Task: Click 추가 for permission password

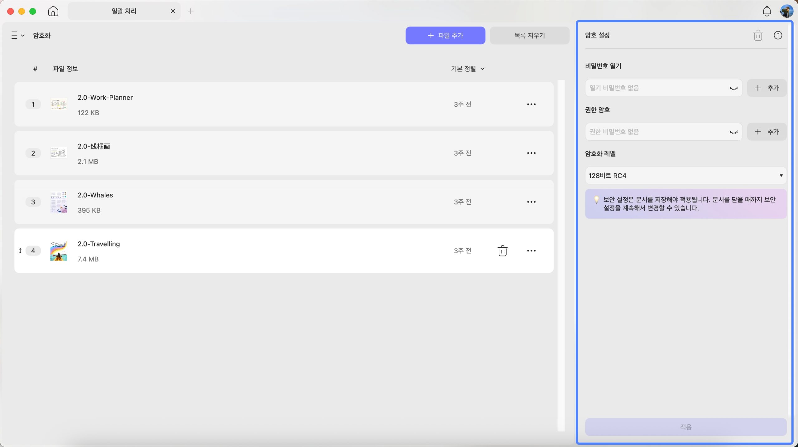Action: point(767,132)
